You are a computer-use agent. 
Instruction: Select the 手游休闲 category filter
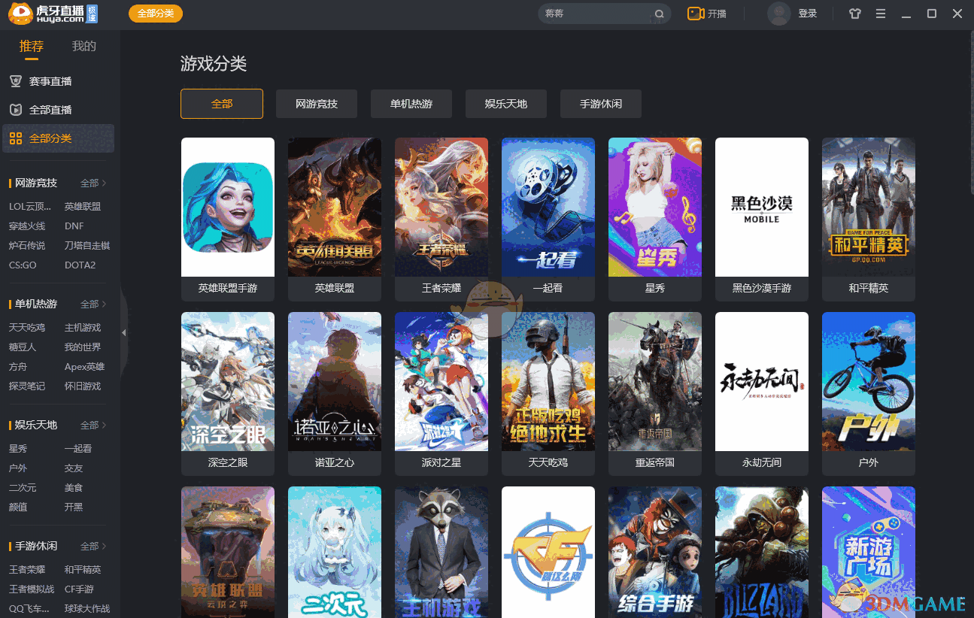600,104
